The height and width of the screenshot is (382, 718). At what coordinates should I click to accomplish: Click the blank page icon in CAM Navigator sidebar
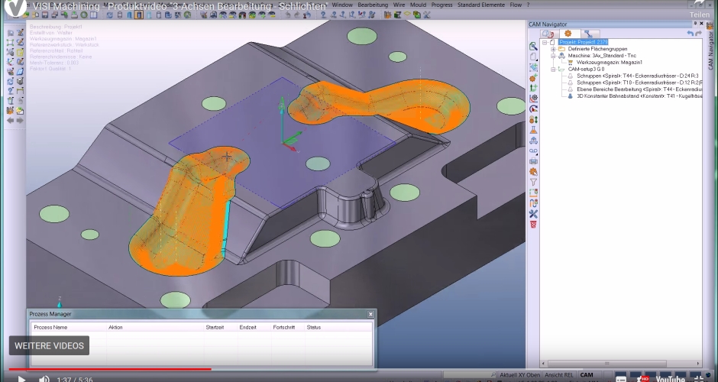point(533,57)
